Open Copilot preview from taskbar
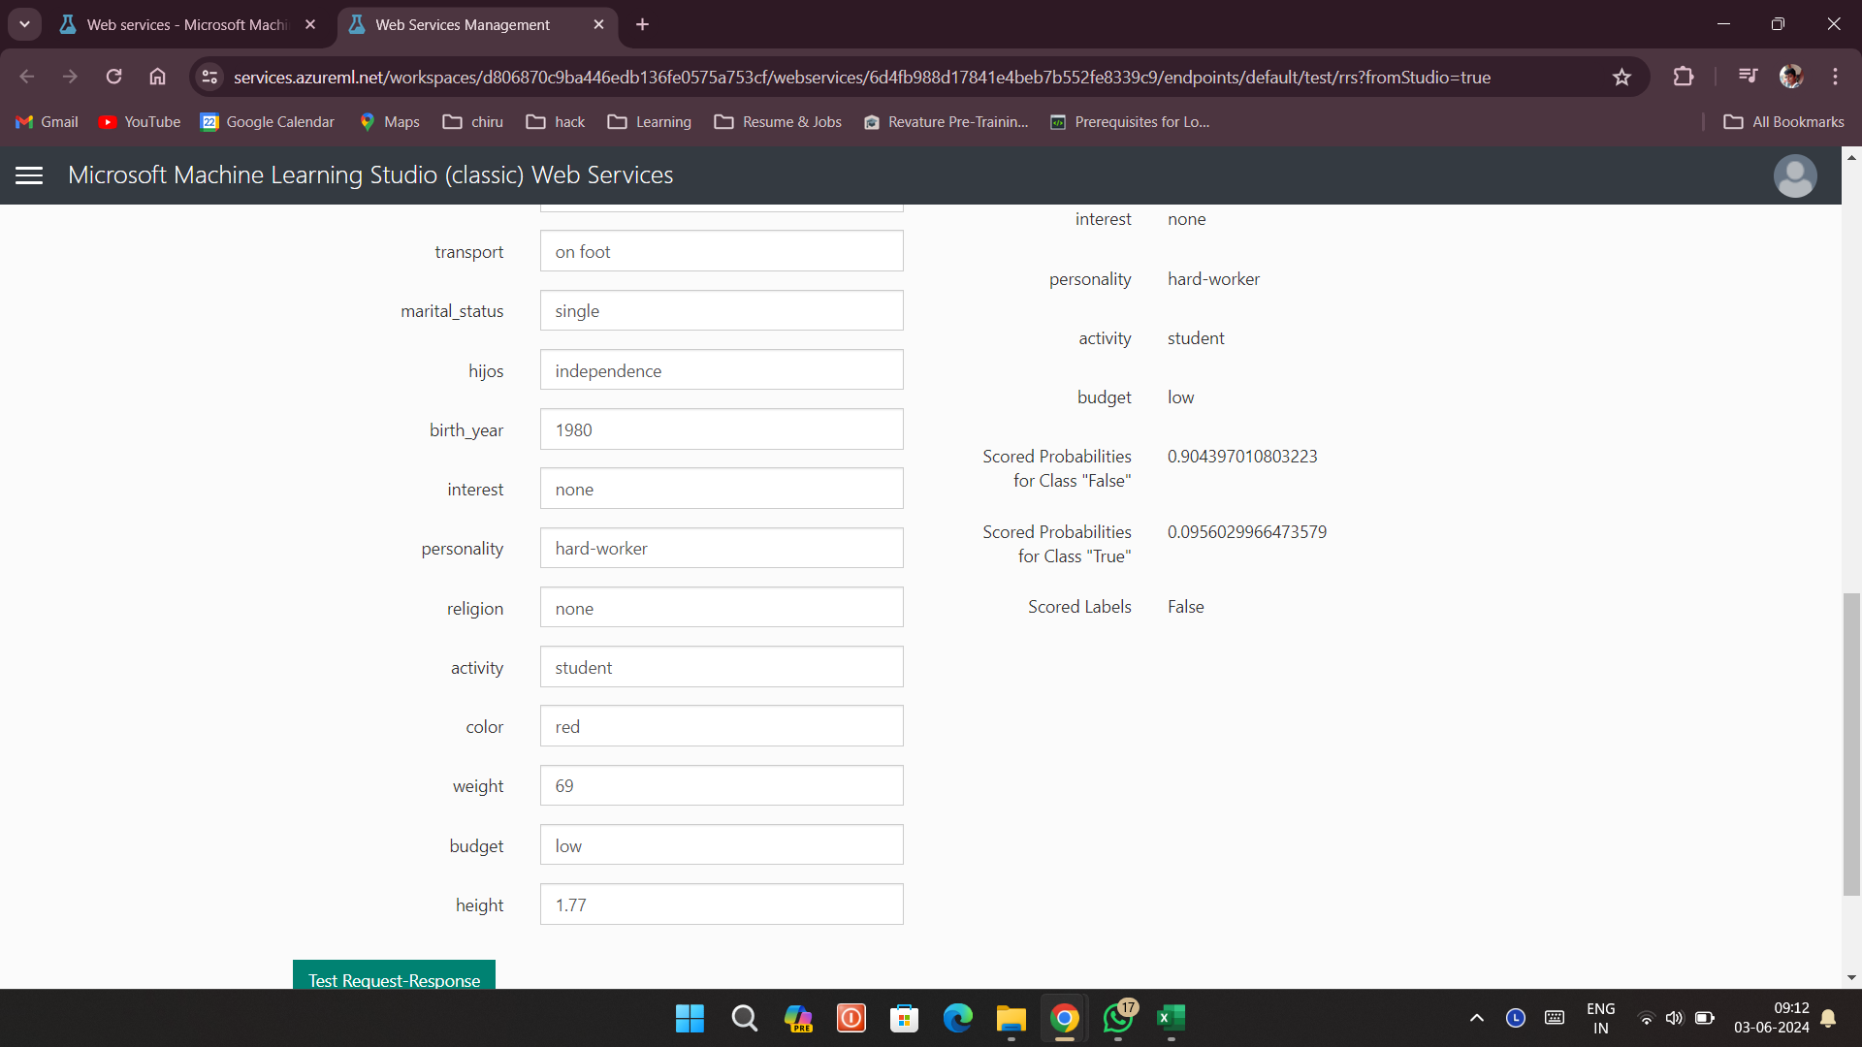Screen dimensions: 1862x1047 (x=797, y=1018)
